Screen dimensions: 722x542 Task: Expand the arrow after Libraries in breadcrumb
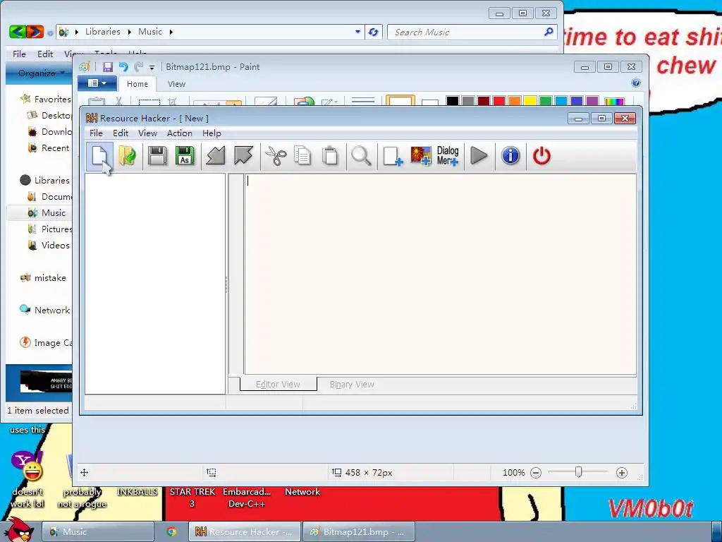(x=130, y=32)
